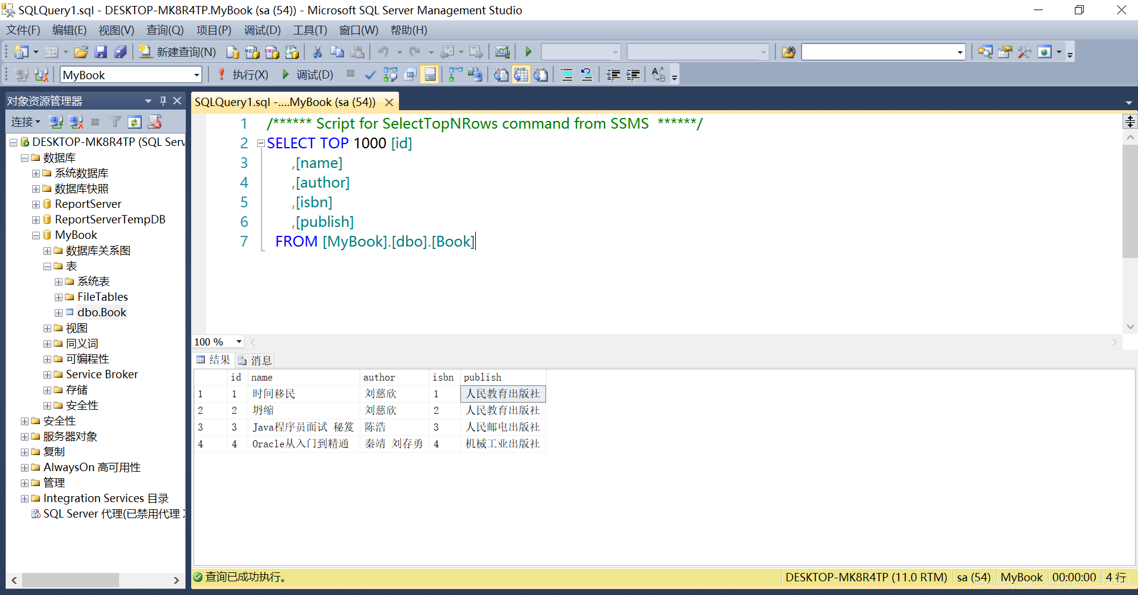Toggle Include Client Statistics
Screen dimensions: 1138x595
click(475, 74)
